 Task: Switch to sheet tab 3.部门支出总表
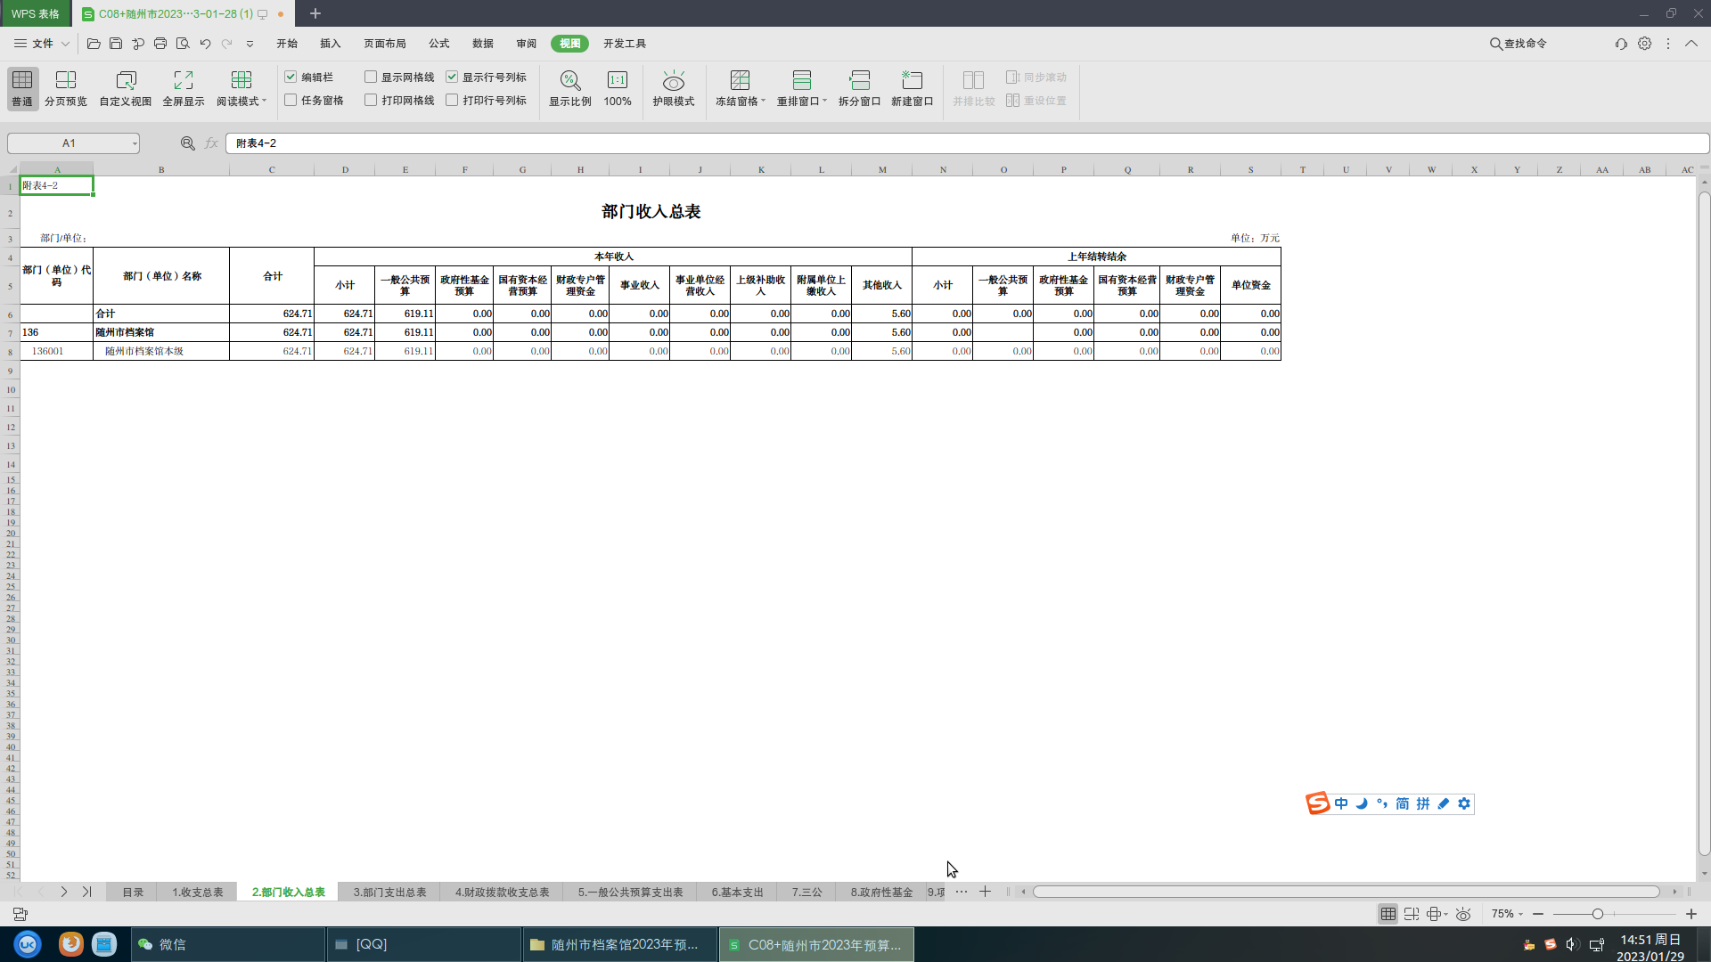pyautogui.click(x=389, y=892)
